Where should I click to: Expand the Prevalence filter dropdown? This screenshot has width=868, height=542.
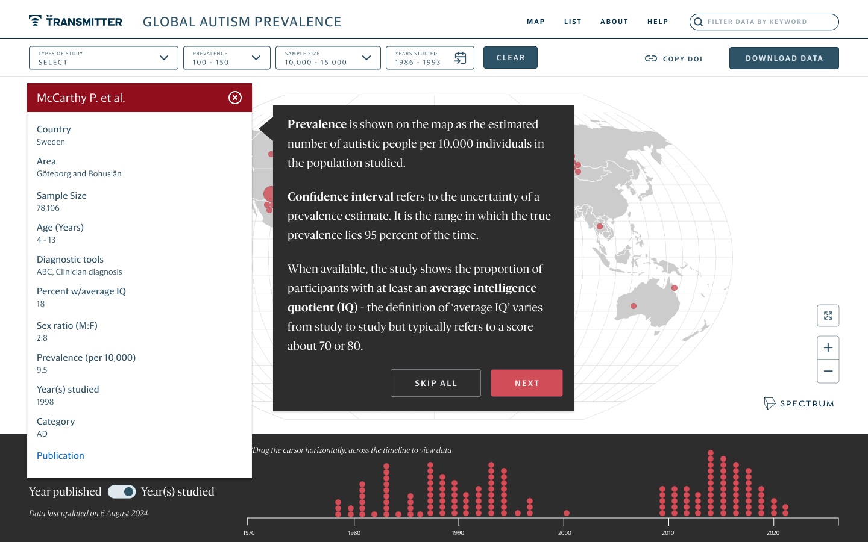(227, 58)
